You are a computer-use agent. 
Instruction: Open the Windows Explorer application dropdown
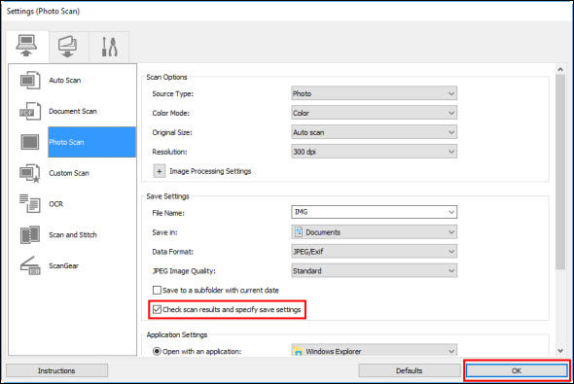tap(375, 351)
